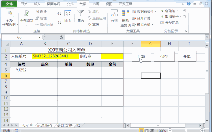
Task: Open Advanced filter (高级)
Action: (93, 25)
